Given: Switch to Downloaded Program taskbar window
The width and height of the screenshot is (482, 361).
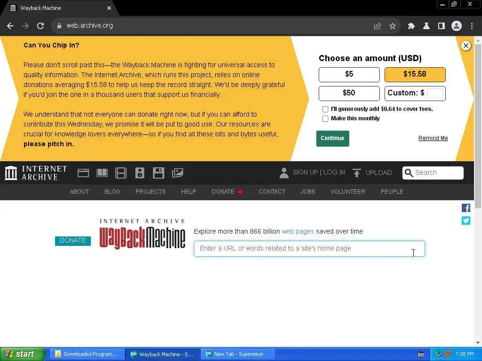Looking at the screenshot, I should tap(87, 354).
